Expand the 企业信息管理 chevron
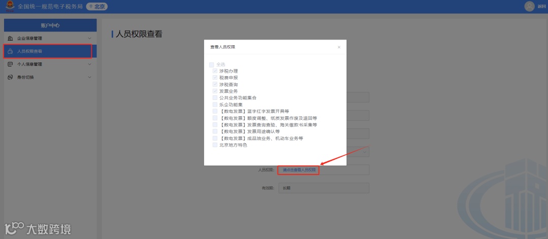This screenshot has height=239, width=548. (x=89, y=39)
